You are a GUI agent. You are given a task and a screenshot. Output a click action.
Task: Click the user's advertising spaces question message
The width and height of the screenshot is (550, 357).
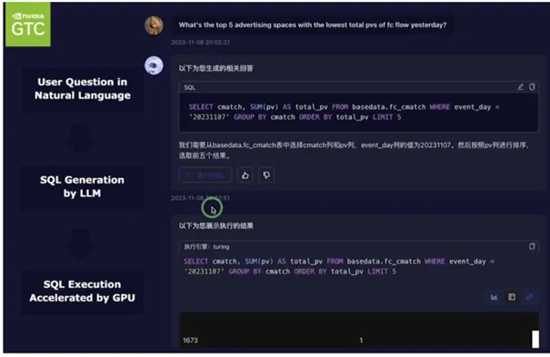(x=313, y=25)
